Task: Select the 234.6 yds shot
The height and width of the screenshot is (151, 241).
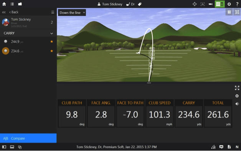Action: pyautogui.click(x=28, y=51)
